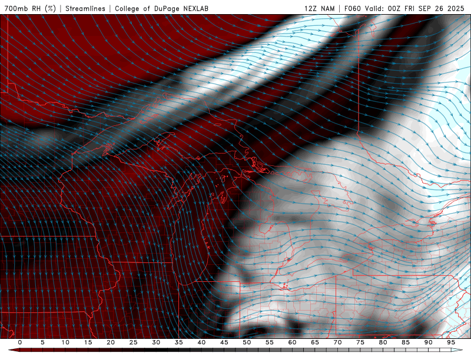Screen dimensions: 471x353
Task: Select the 75 value on color scale
Action: coord(360,342)
